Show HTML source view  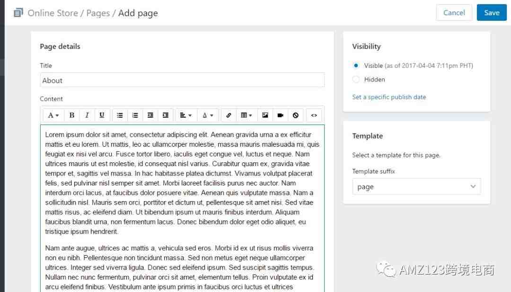[x=314, y=115]
